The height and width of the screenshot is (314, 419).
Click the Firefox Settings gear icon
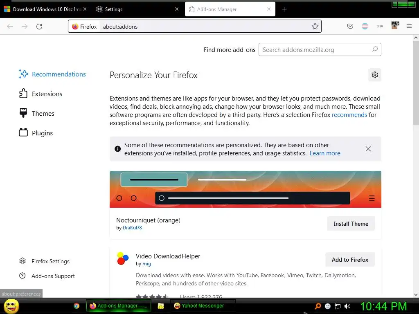coord(23,261)
